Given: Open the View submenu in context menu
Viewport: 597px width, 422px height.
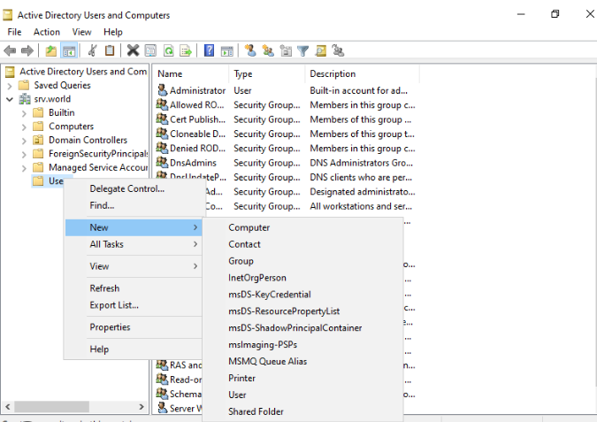Looking at the screenshot, I should coord(134,266).
